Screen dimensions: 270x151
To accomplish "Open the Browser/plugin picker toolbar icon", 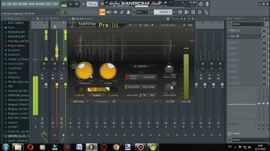I will click(206, 12).
